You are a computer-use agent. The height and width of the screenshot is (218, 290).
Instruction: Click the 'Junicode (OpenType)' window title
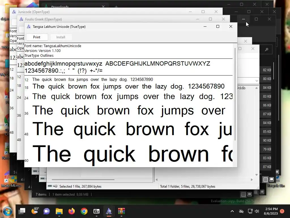coord(34,12)
